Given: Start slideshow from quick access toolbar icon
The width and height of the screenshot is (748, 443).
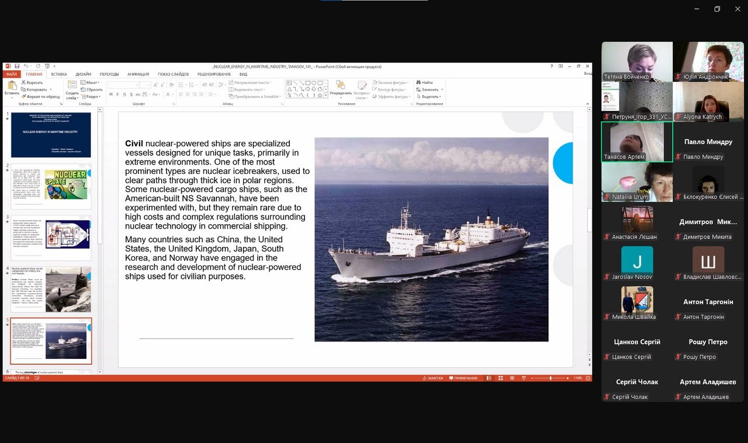Looking at the screenshot, I should click(47, 66).
